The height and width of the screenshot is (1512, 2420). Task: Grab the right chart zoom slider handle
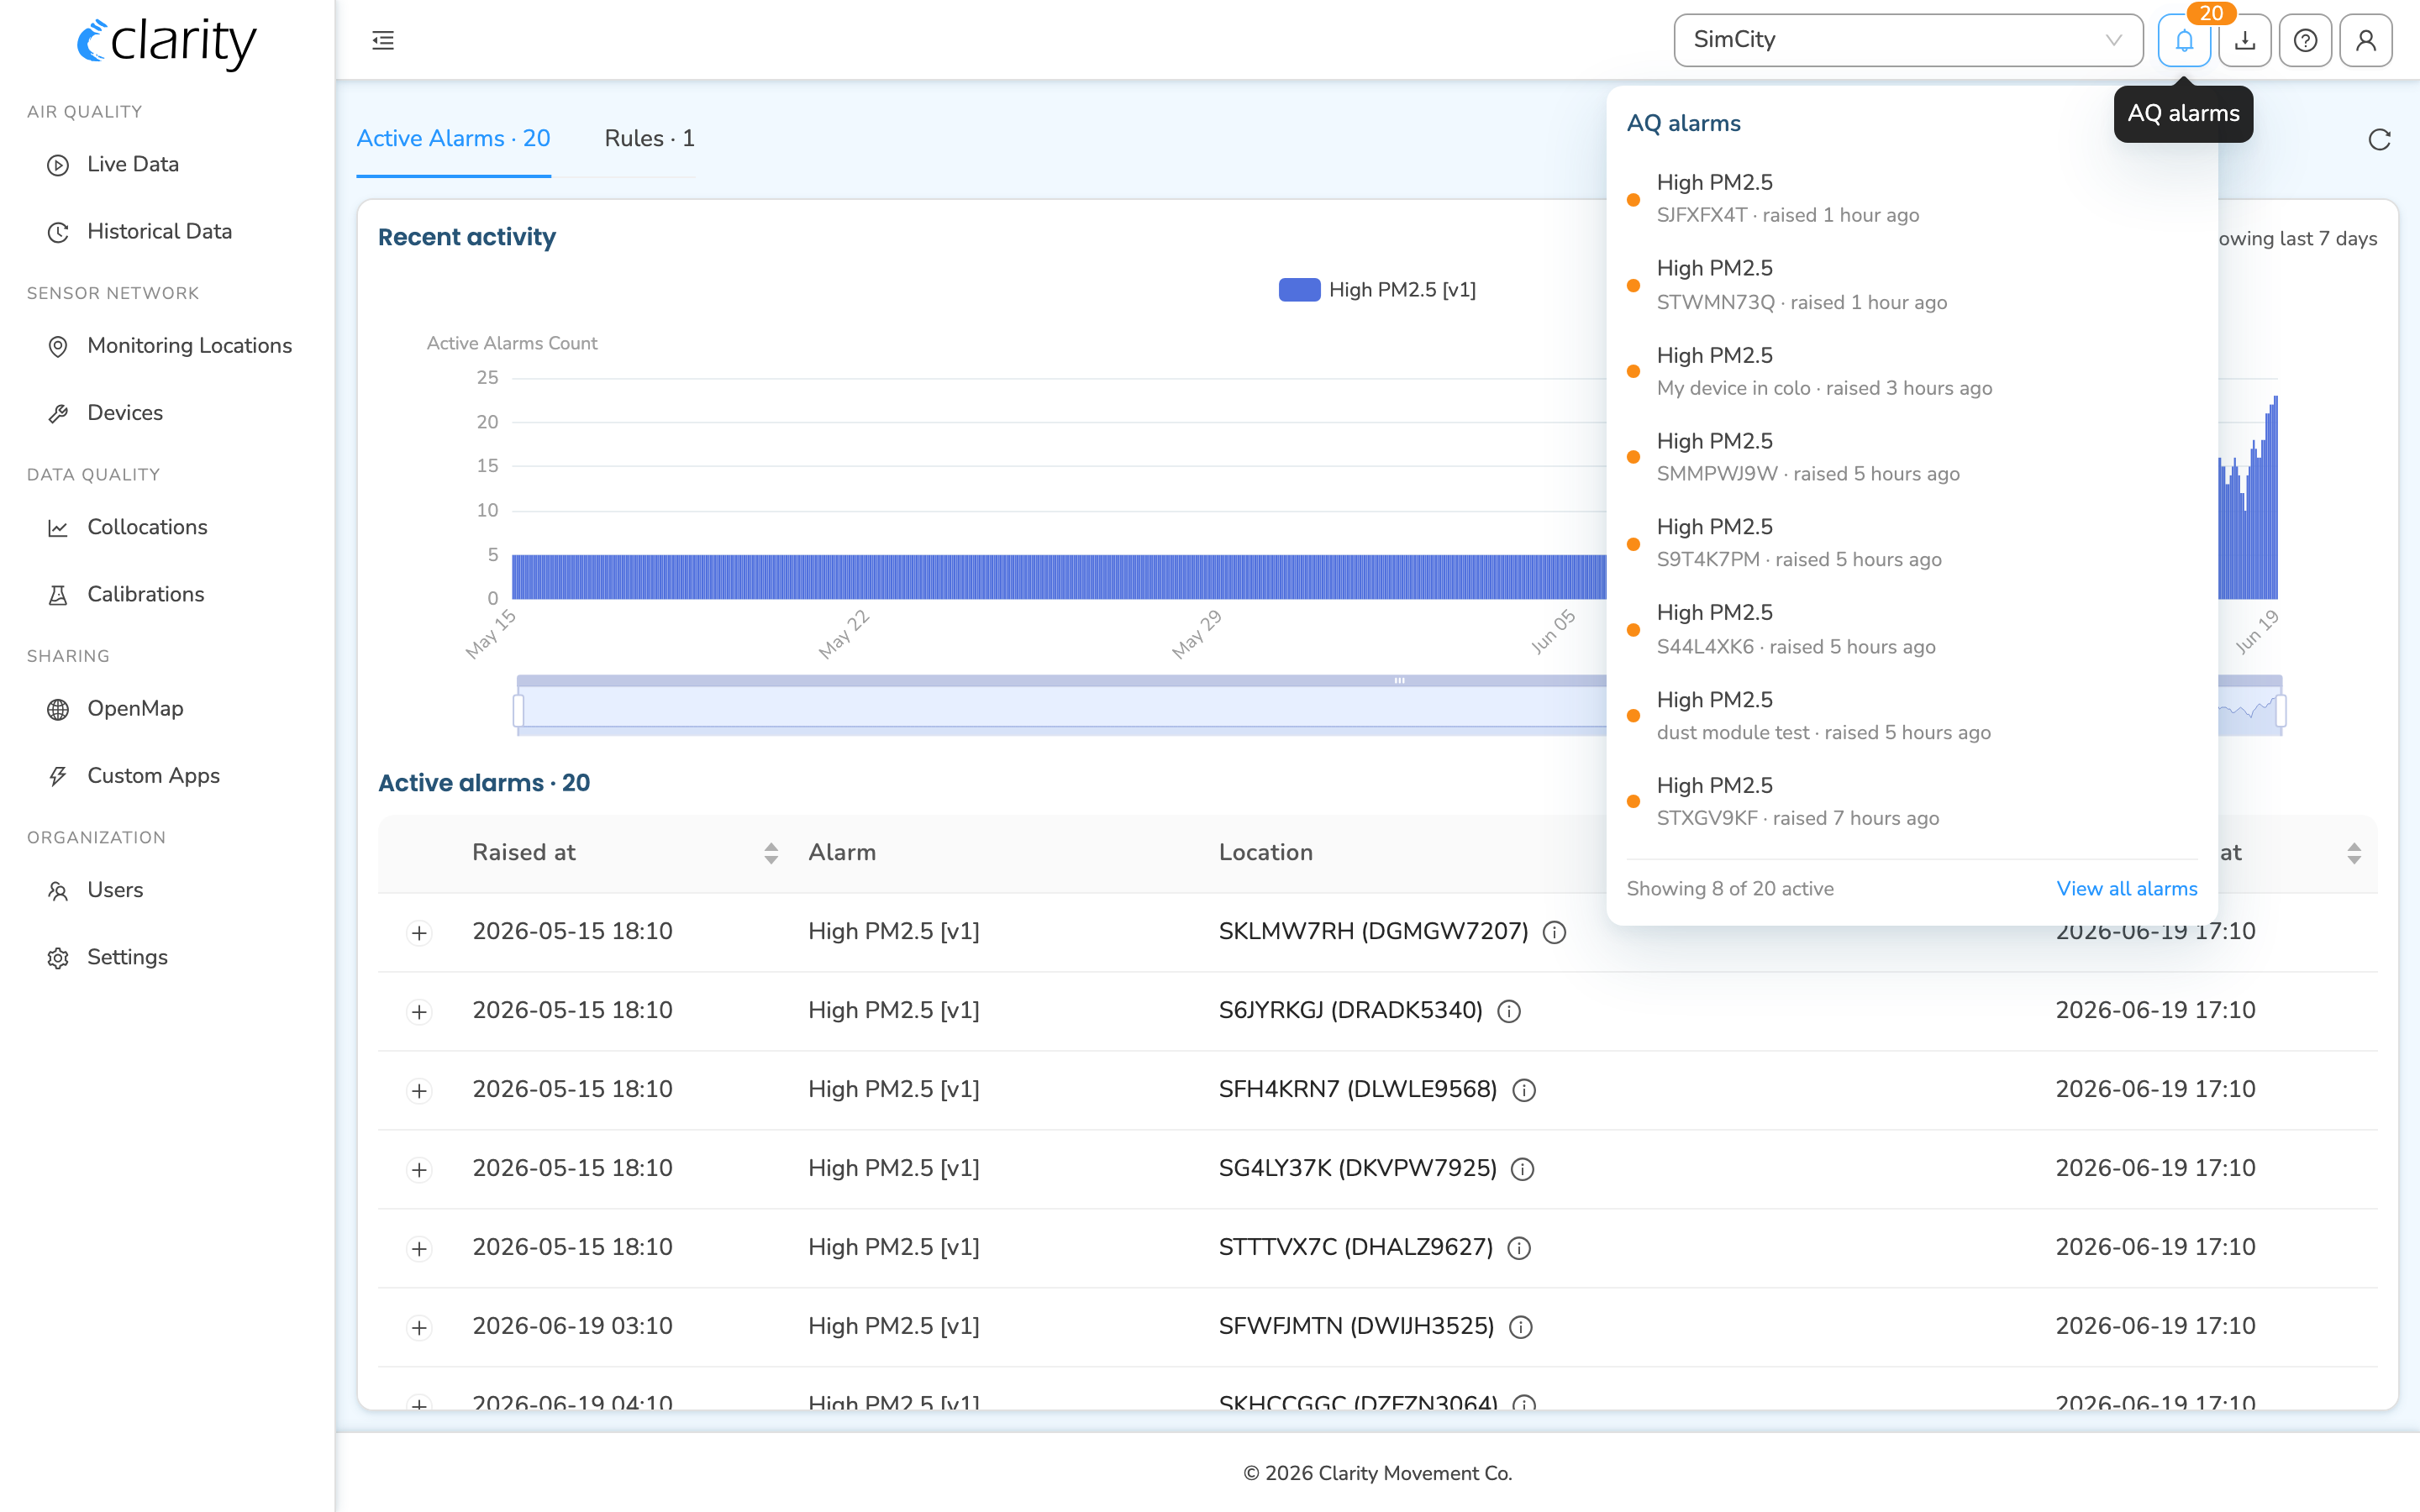pos(2281,711)
